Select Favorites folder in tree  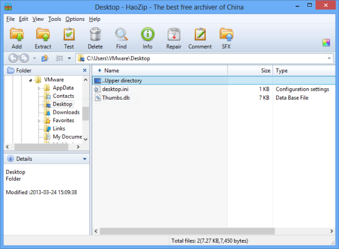(x=63, y=121)
